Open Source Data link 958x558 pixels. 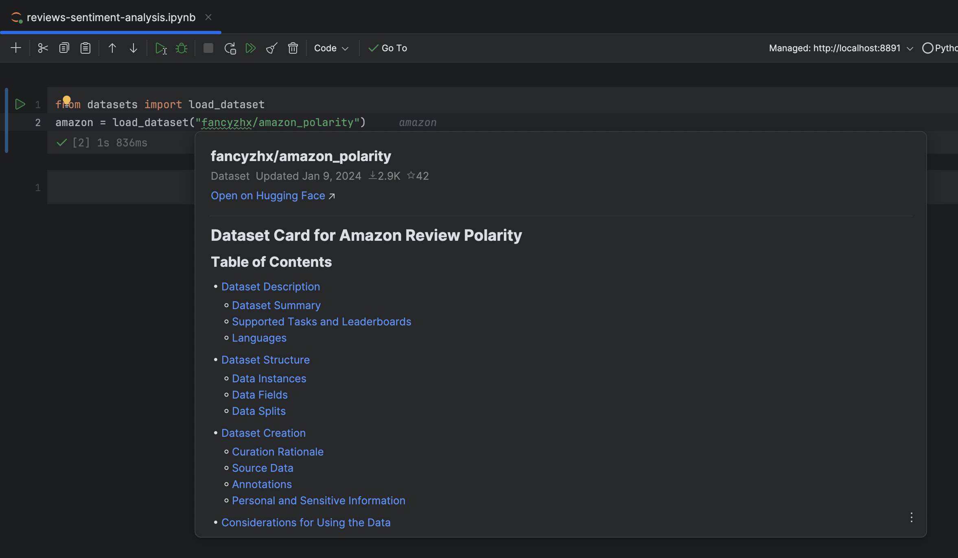click(x=262, y=468)
